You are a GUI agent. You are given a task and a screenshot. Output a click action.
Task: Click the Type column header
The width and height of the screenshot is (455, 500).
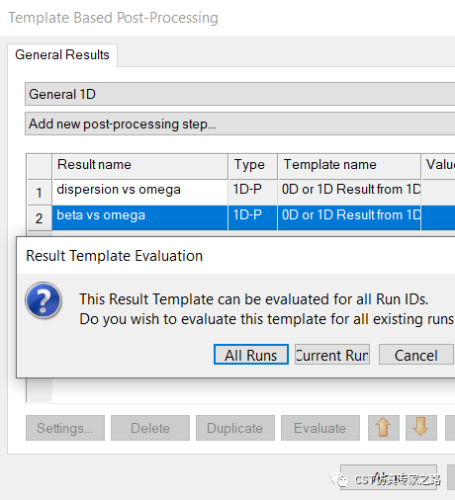(x=252, y=166)
